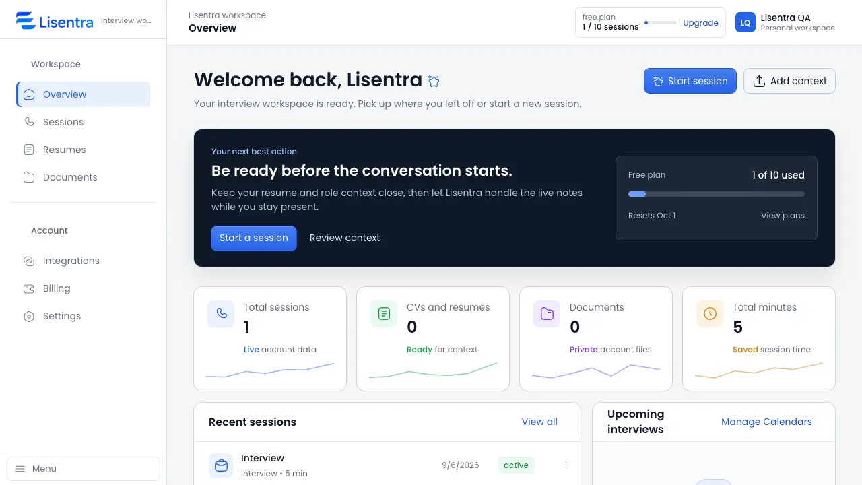Click the Billing wallet icon
This screenshot has height=485, width=862.
pos(29,288)
